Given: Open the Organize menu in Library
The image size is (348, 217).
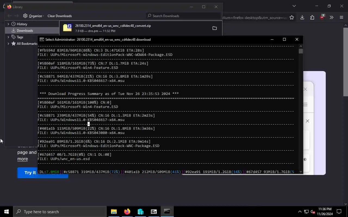Looking at the screenshot, I should pos(33,16).
